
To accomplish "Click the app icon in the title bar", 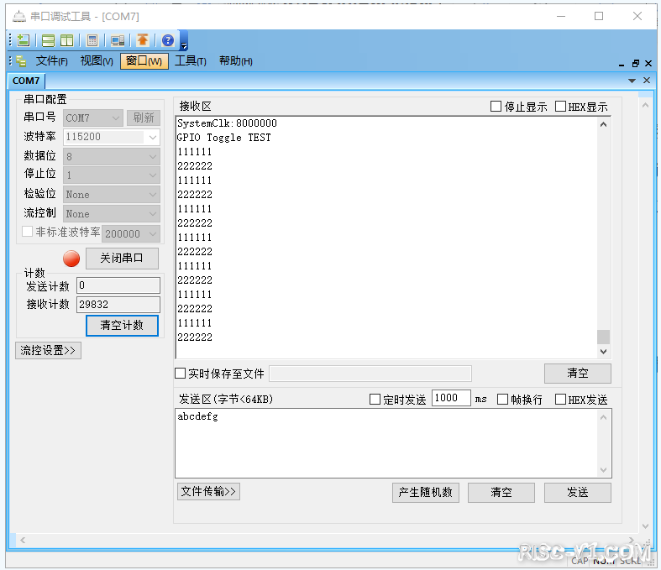I will point(19,17).
